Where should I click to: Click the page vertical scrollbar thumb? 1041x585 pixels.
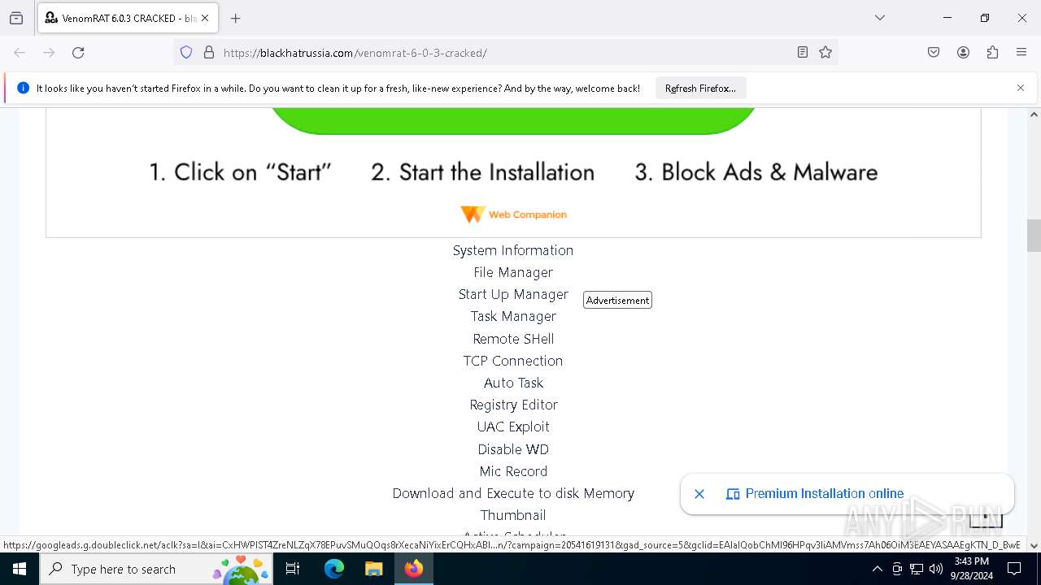(1034, 236)
